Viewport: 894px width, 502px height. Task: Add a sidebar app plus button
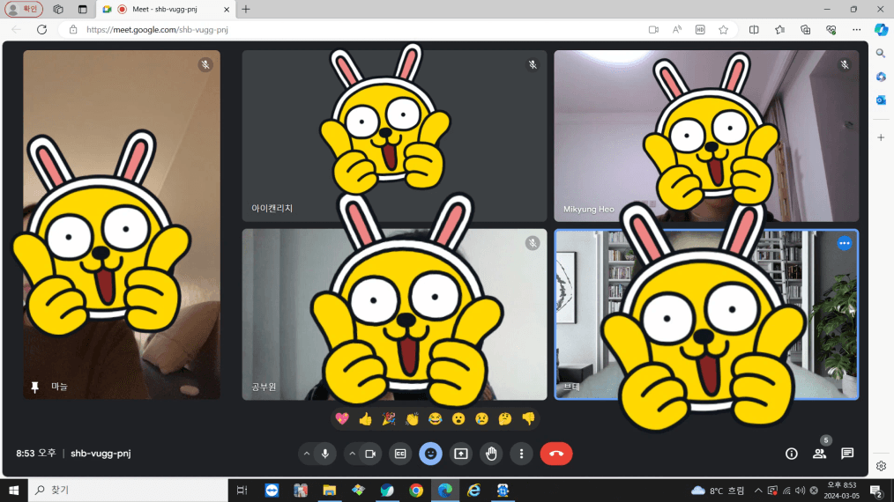point(881,137)
